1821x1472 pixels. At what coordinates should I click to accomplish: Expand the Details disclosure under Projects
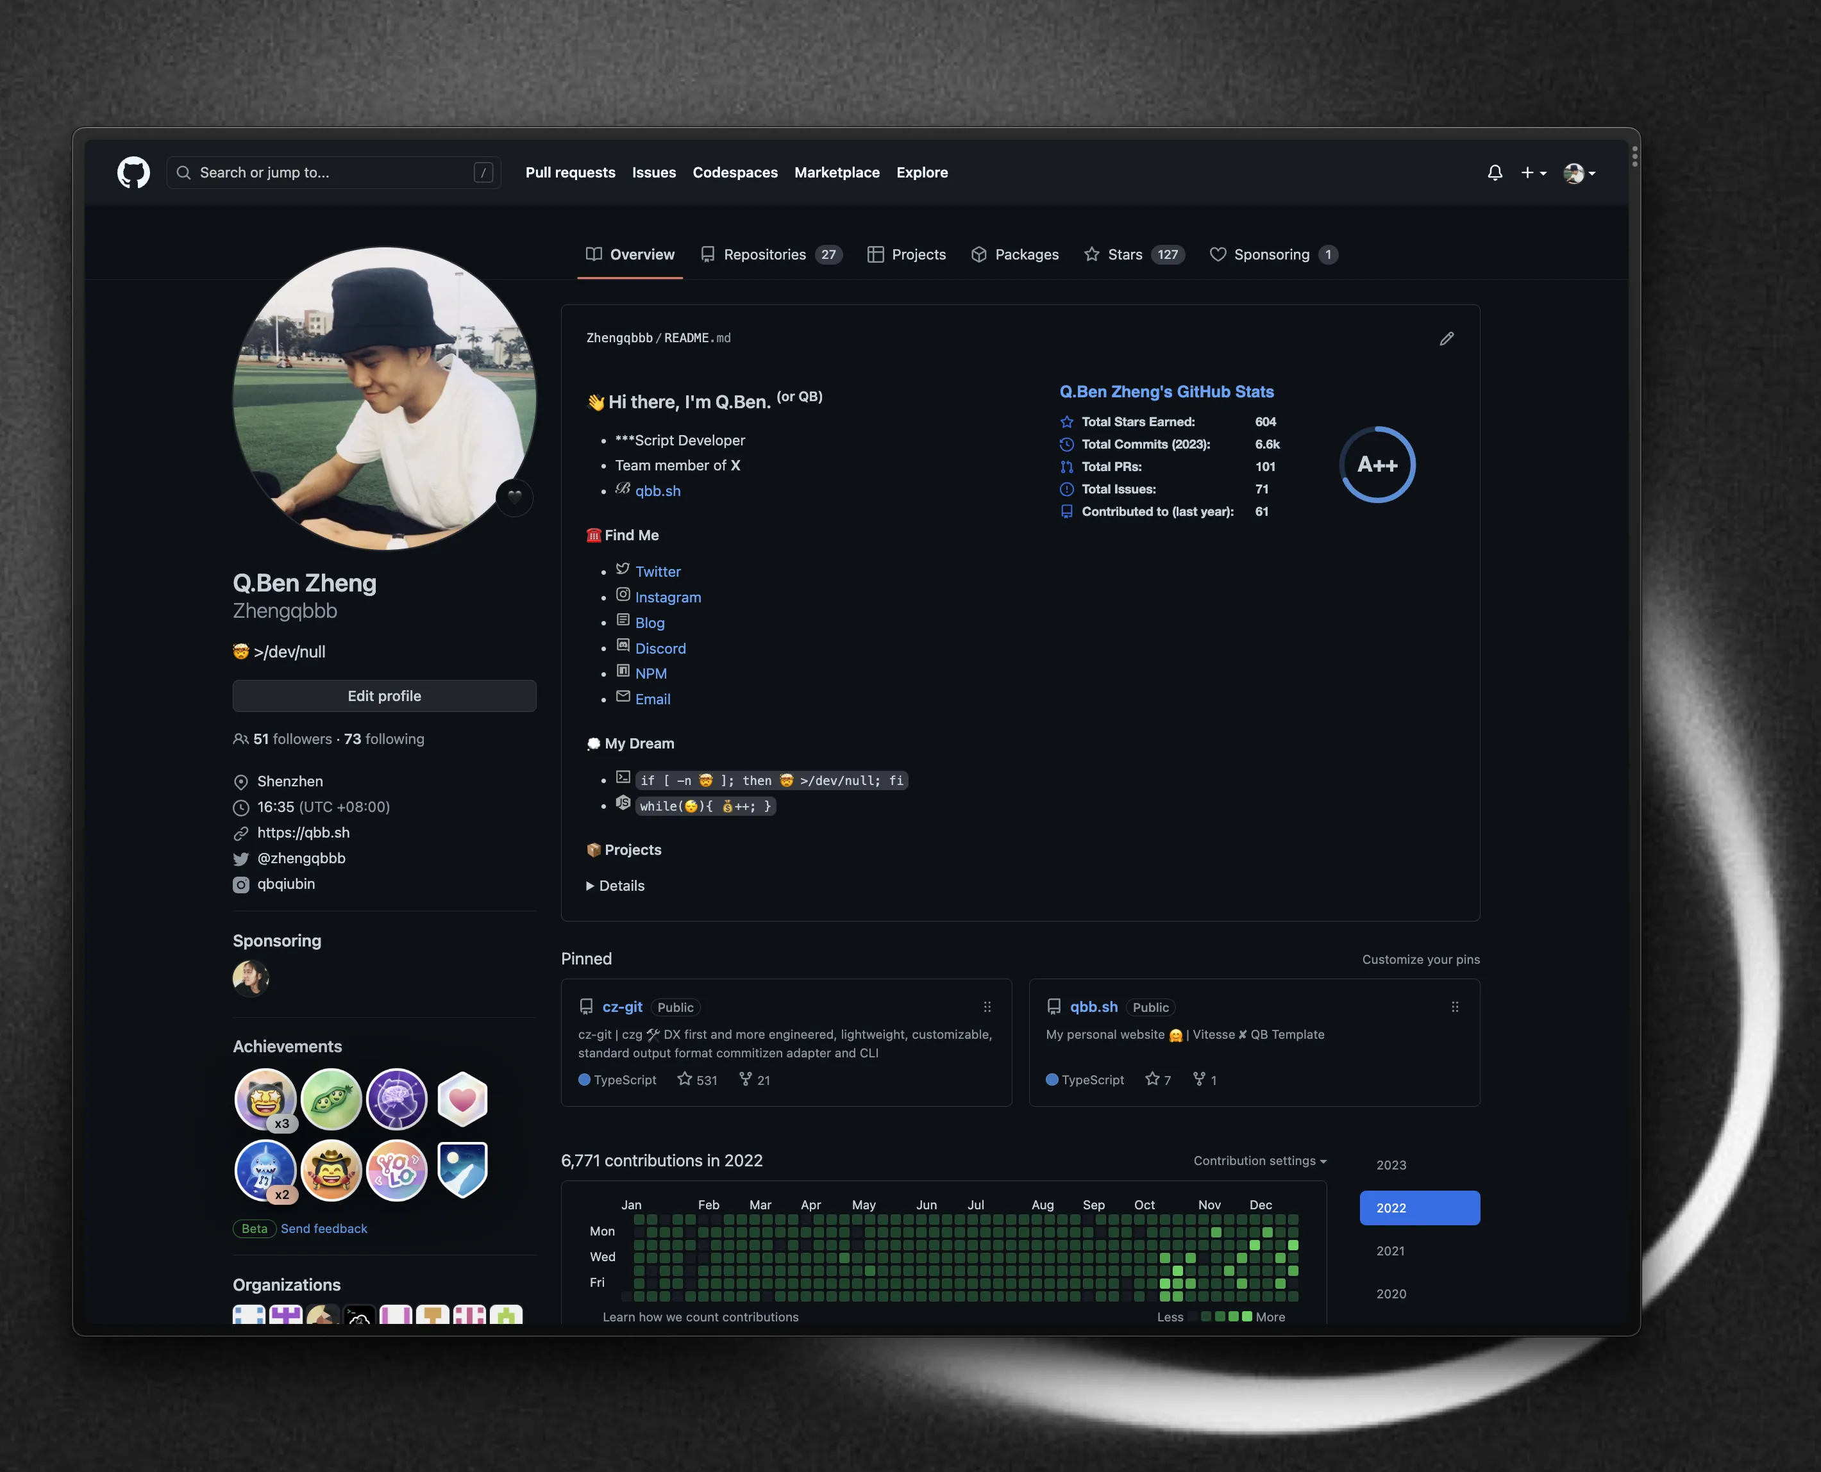[615, 885]
